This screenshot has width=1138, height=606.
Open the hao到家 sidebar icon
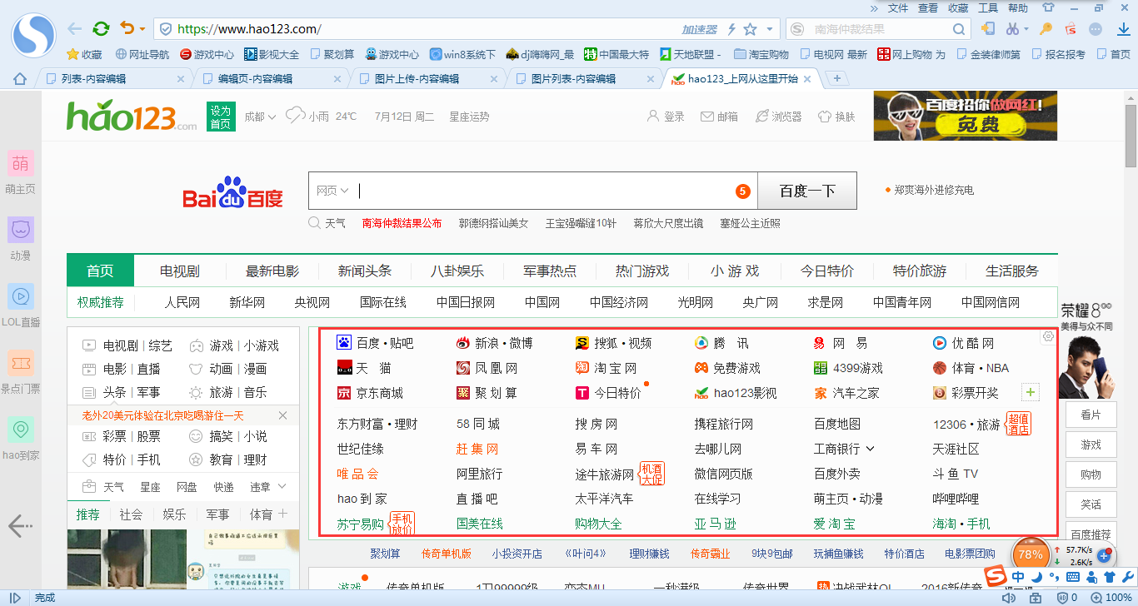(20, 430)
